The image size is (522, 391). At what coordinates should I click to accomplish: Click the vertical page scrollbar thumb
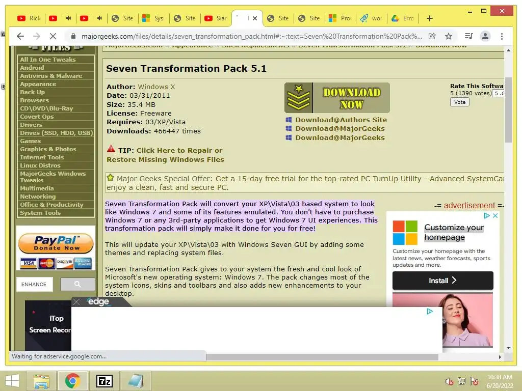508,110
